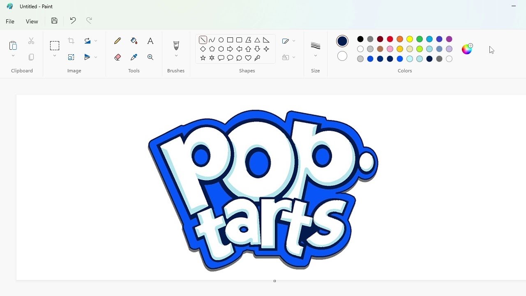Select the Heart shape
The width and height of the screenshot is (526, 296).
coord(248,58)
